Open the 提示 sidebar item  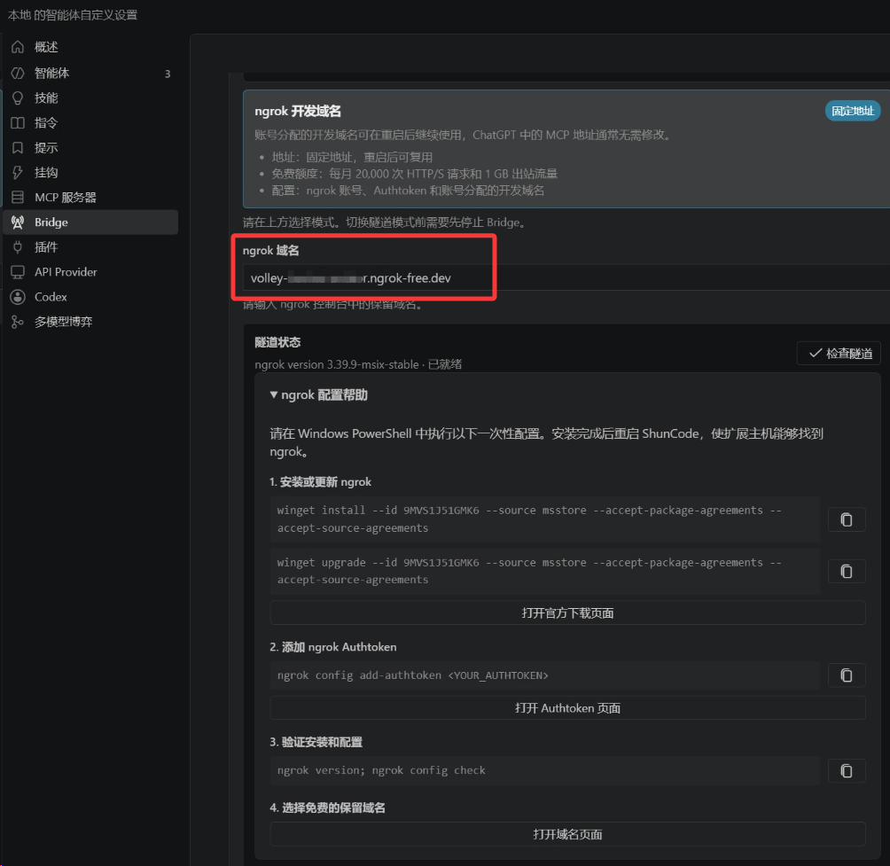coord(90,148)
